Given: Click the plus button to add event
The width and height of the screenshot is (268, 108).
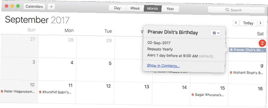Looking at the screenshot, I should click(51, 7).
